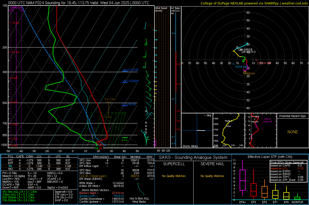The image size is (309, 205).
Task: Click the 'Prob EF2+ Given Supercell' heading
Action: [x=287, y=162]
